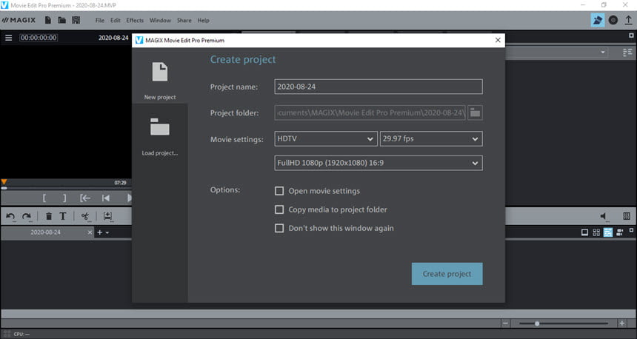Click the Create project button

coord(447,274)
